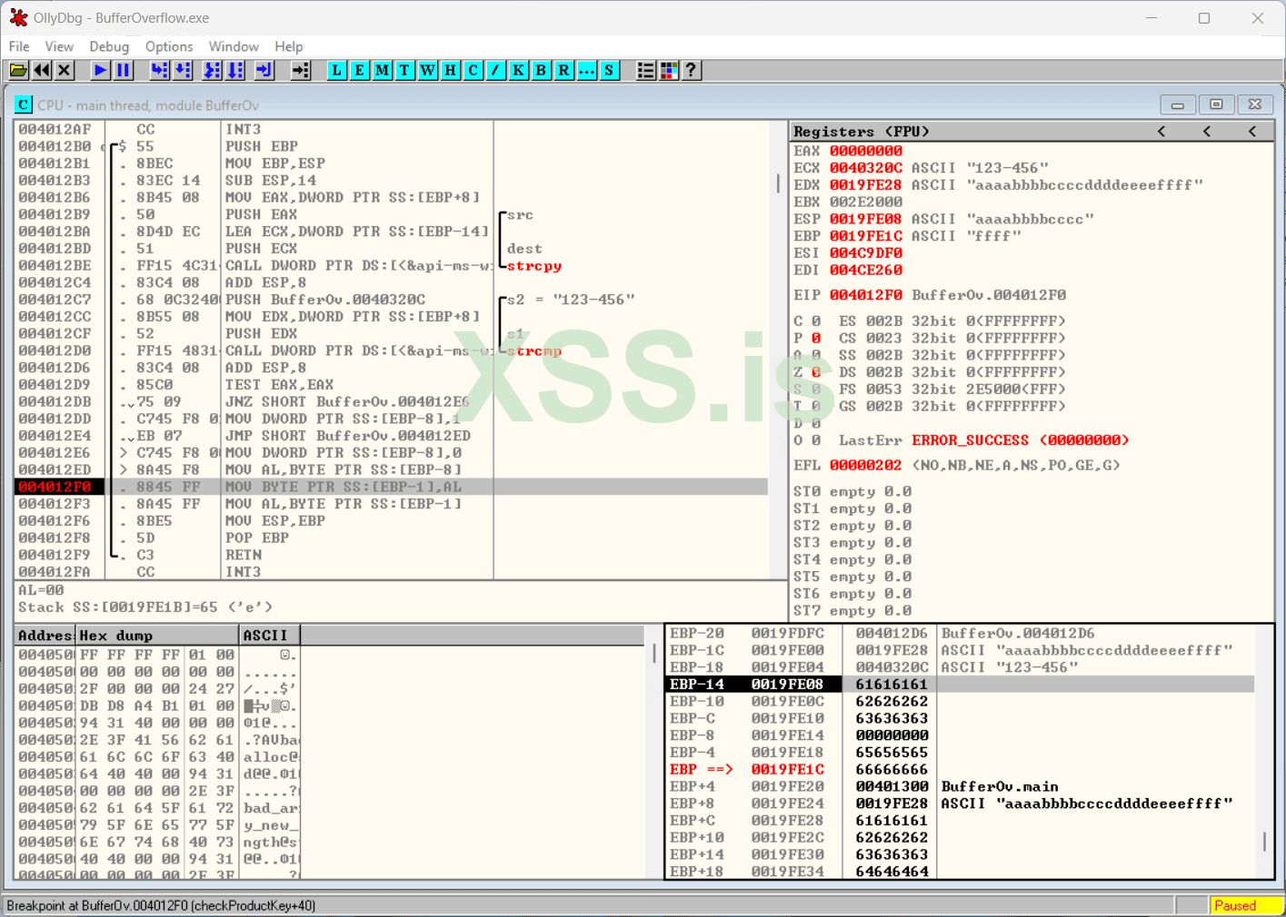The width and height of the screenshot is (1286, 917).
Task: Restore the CPU child window size
Action: click(1216, 104)
